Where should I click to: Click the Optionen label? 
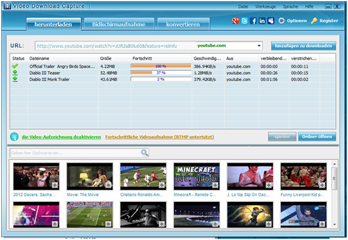(x=297, y=21)
